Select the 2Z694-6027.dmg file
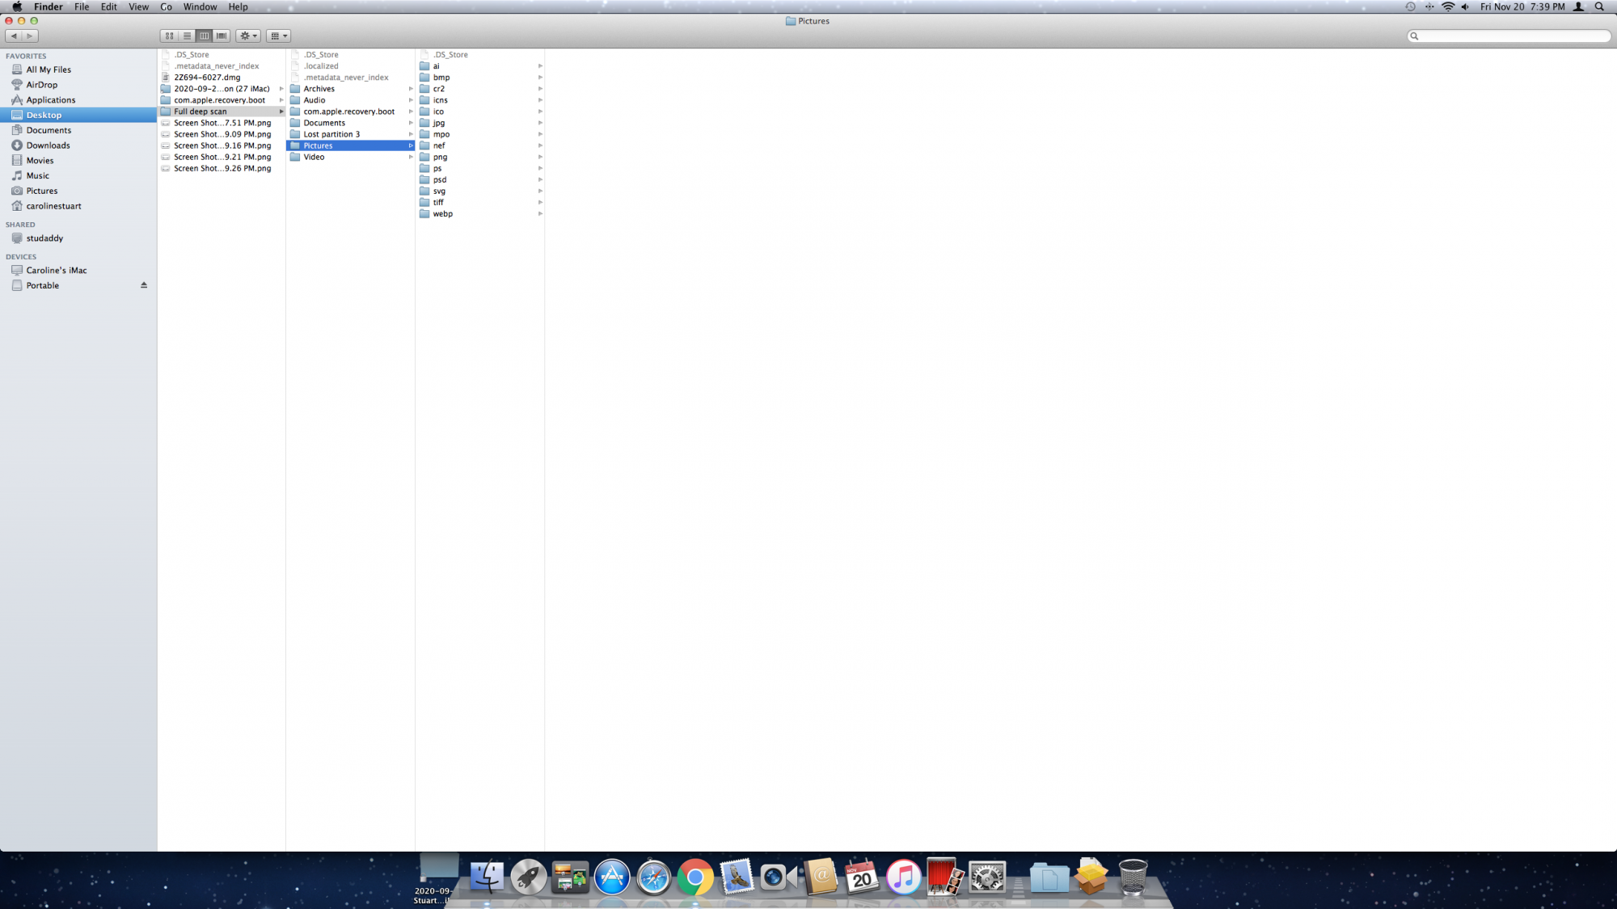The image size is (1617, 909). [207, 78]
